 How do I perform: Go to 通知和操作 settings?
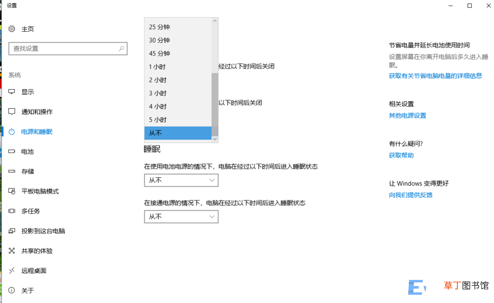click(37, 112)
